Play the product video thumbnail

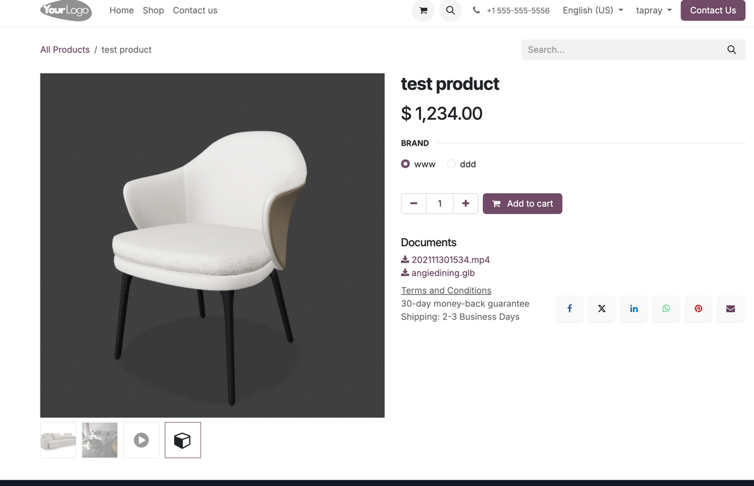click(x=141, y=440)
